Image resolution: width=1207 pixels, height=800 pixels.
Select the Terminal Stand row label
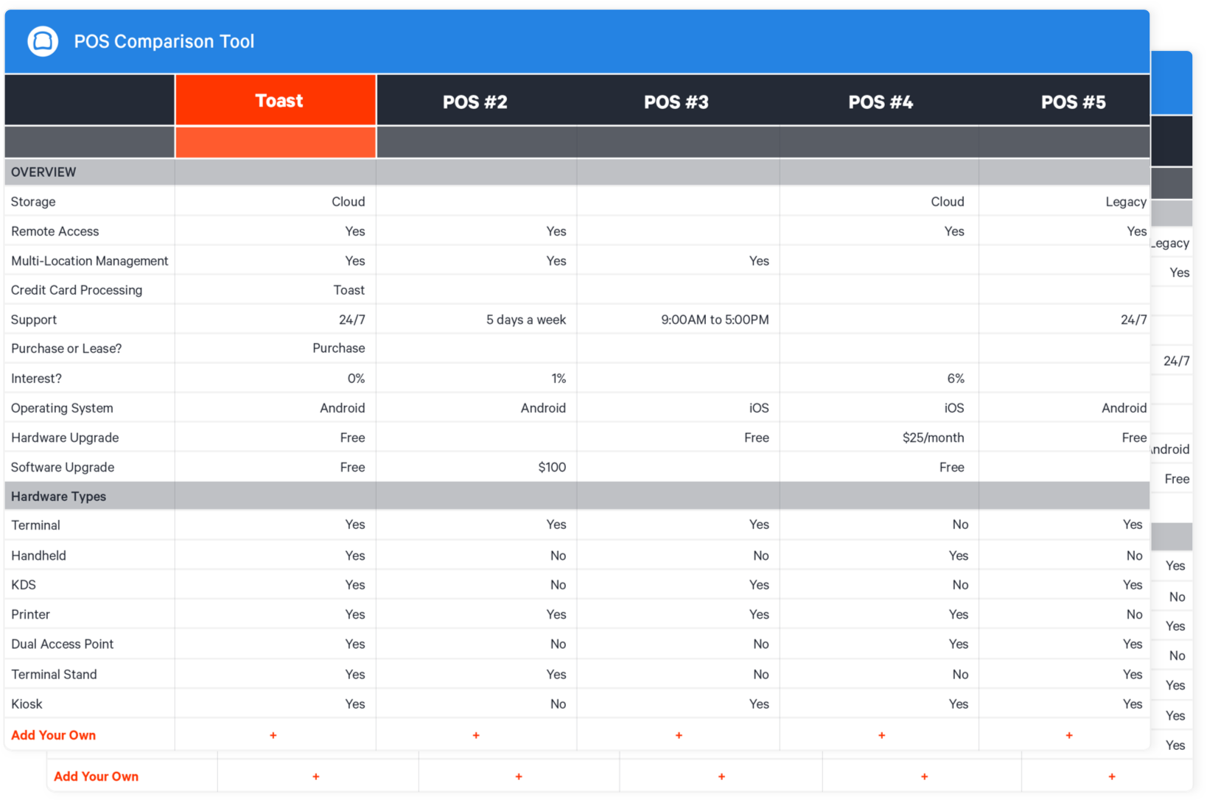click(54, 674)
